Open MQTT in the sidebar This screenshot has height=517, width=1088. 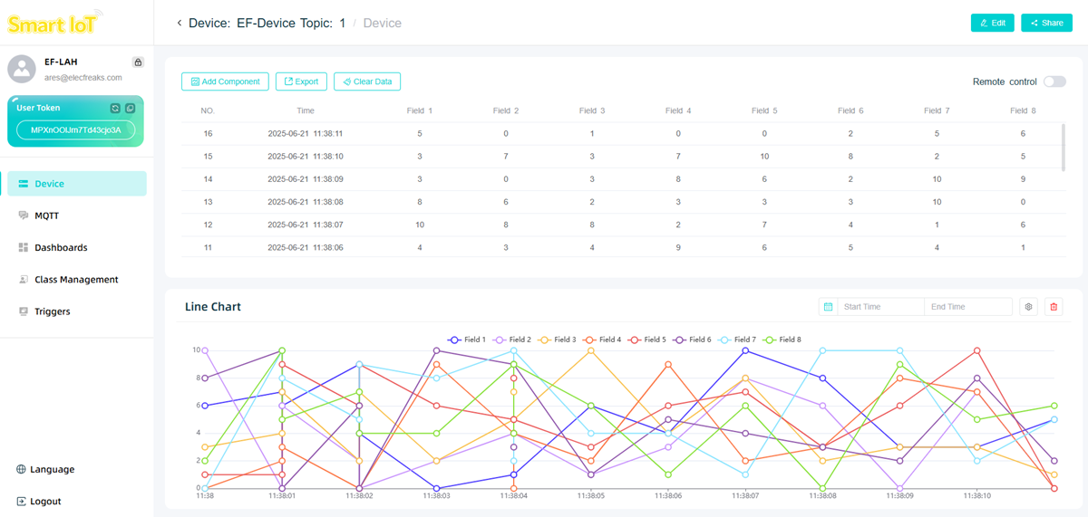[46, 215]
